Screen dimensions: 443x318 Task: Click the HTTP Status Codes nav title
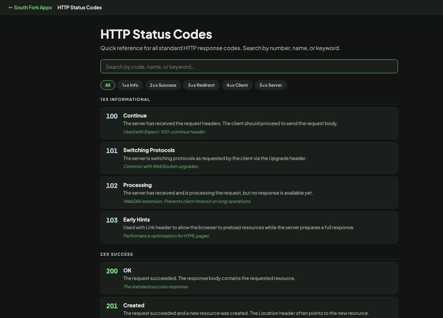pyautogui.click(x=80, y=7)
